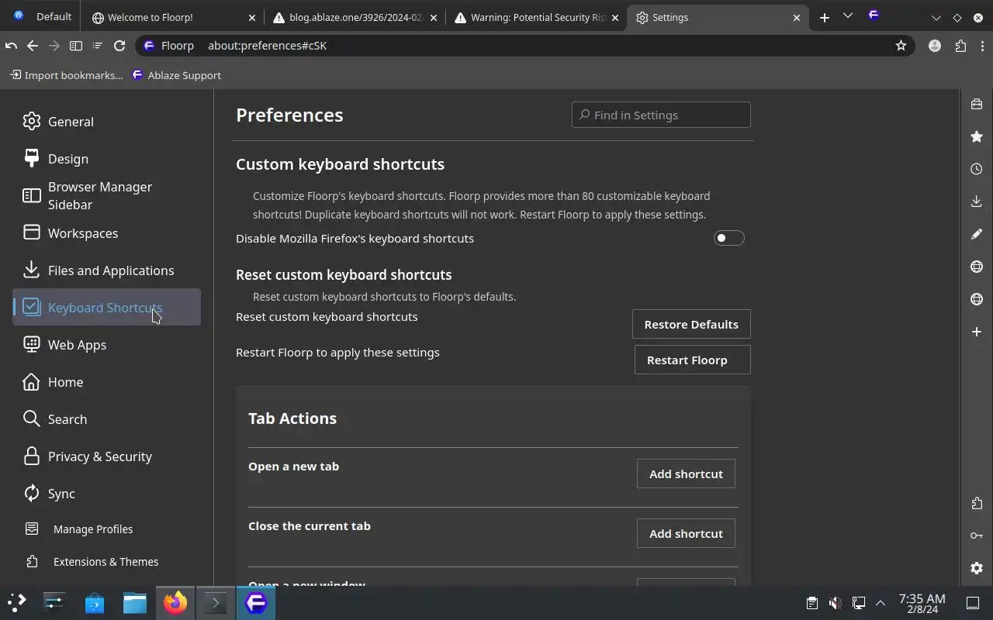Click the undo close tab icon
The image size is (993, 620).
(x=11, y=46)
